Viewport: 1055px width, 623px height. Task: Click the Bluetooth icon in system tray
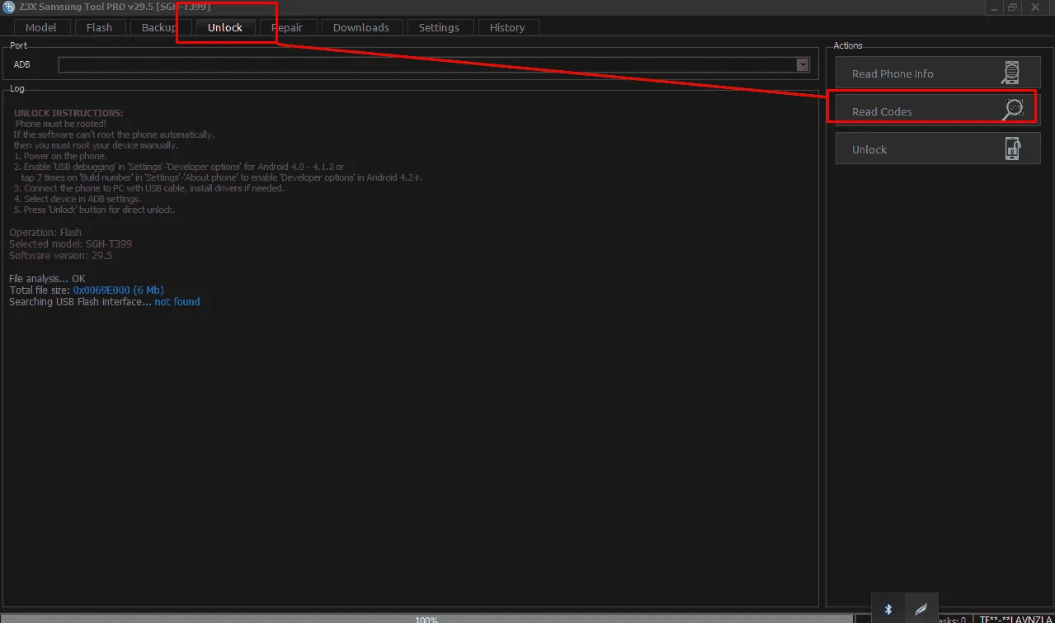(888, 609)
